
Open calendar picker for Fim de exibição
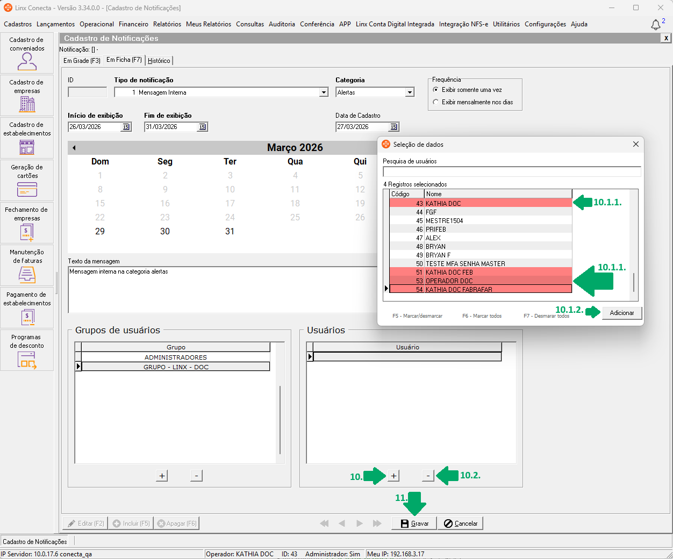[x=203, y=127]
